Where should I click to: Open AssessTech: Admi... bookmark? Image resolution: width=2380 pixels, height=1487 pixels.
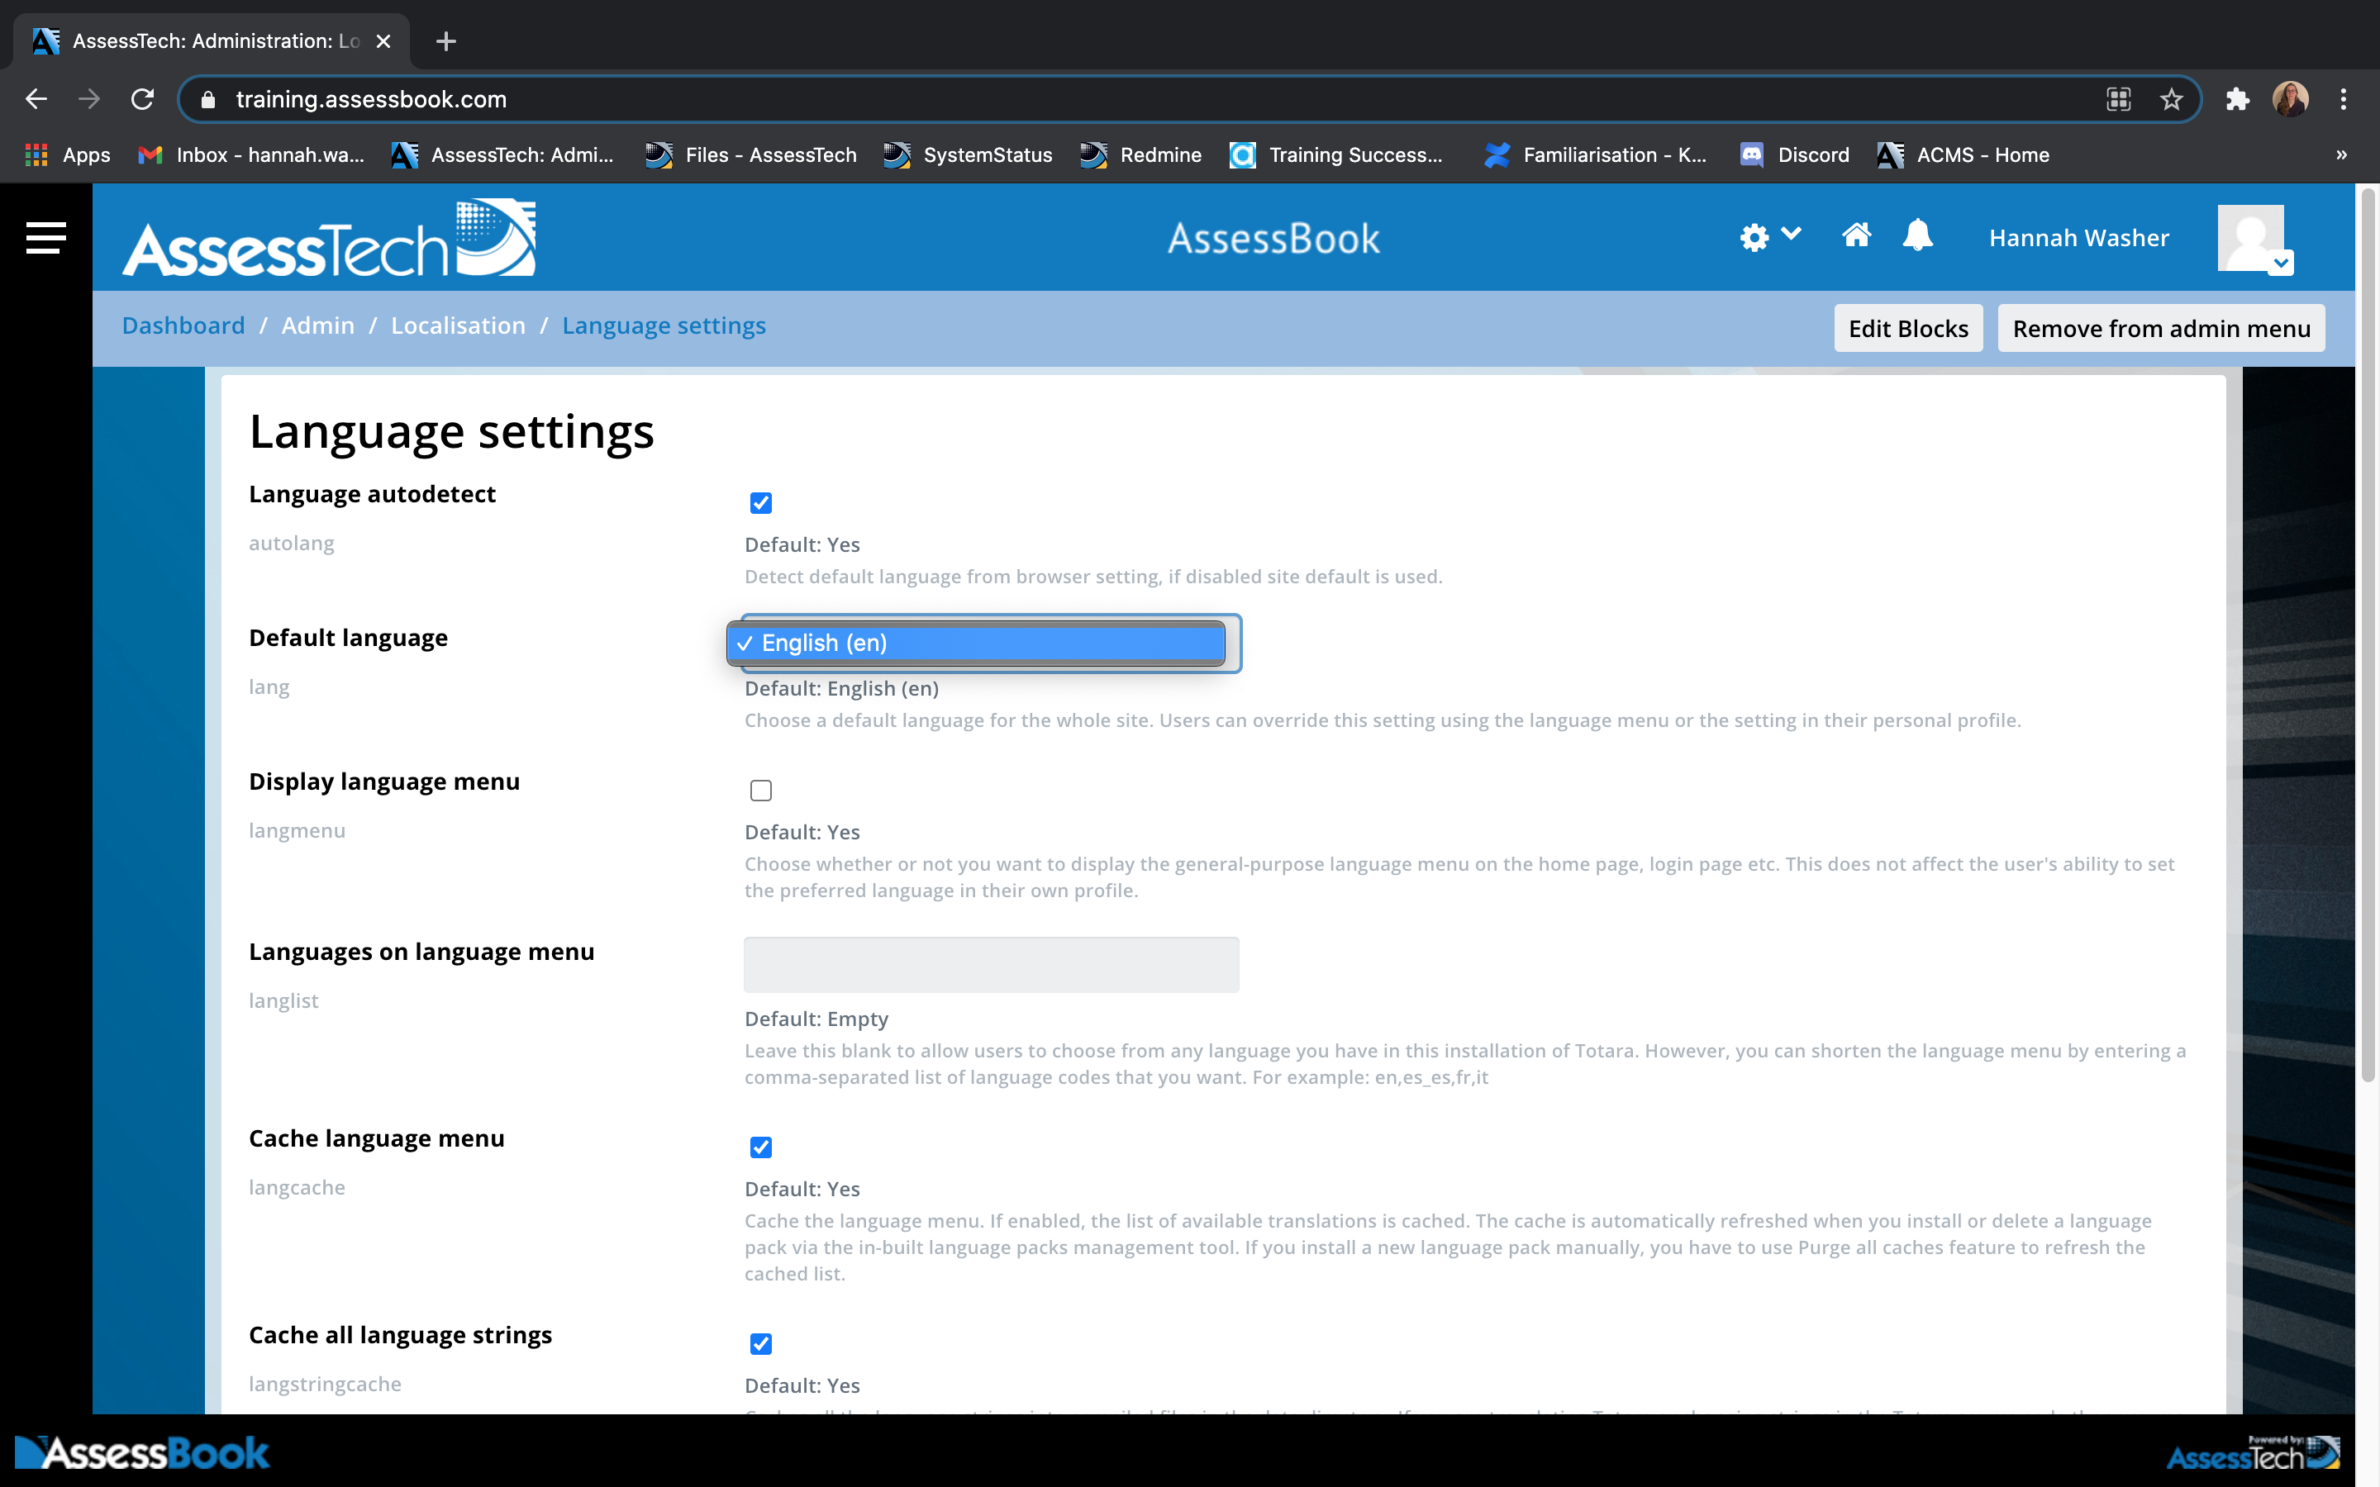pos(502,154)
